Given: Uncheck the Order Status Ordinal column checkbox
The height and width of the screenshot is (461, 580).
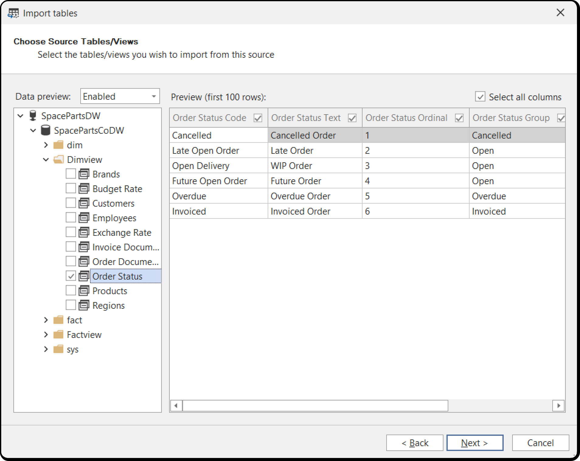Looking at the screenshot, I should point(459,118).
